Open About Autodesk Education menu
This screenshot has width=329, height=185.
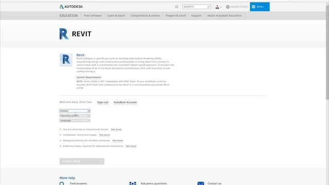point(224,15)
